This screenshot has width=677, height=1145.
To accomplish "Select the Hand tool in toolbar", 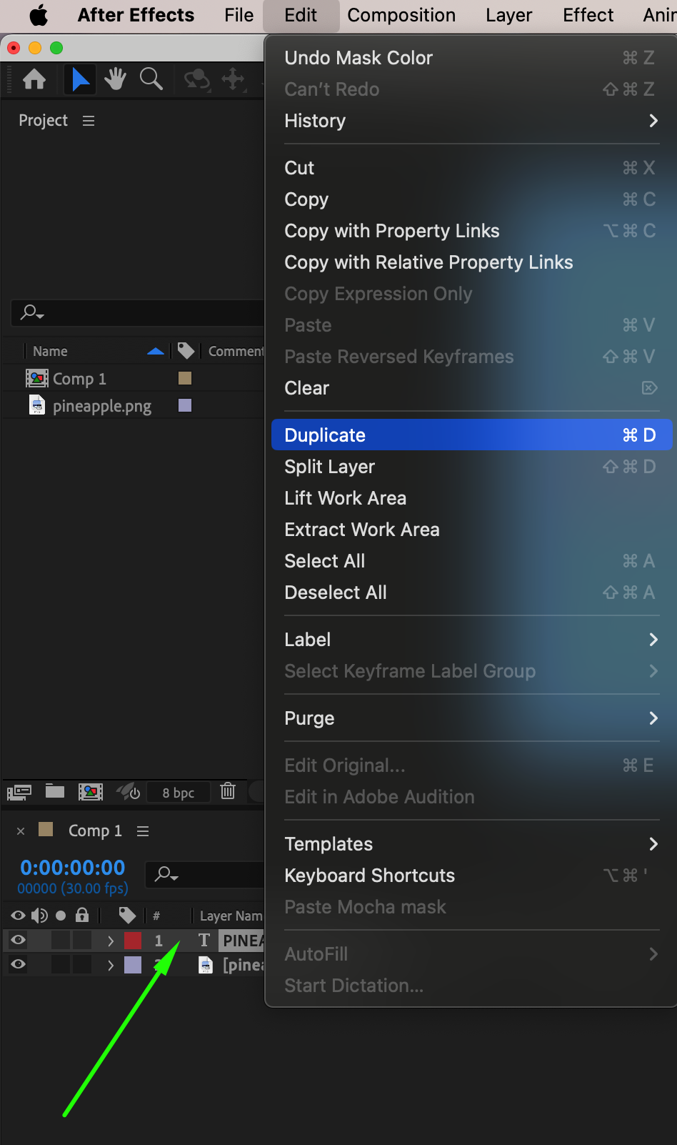I will tap(115, 79).
